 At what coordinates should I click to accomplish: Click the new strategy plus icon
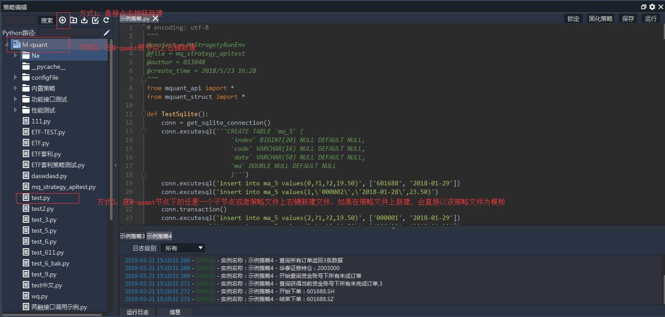62,20
